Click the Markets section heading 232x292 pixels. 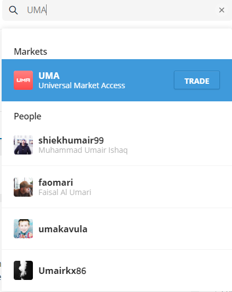tap(30, 51)
